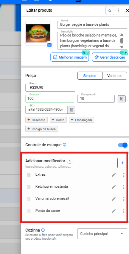Edit the Ketchup e mostarda modifier
The height and width of the screenshot is (254, 129).
click(114, 187)
